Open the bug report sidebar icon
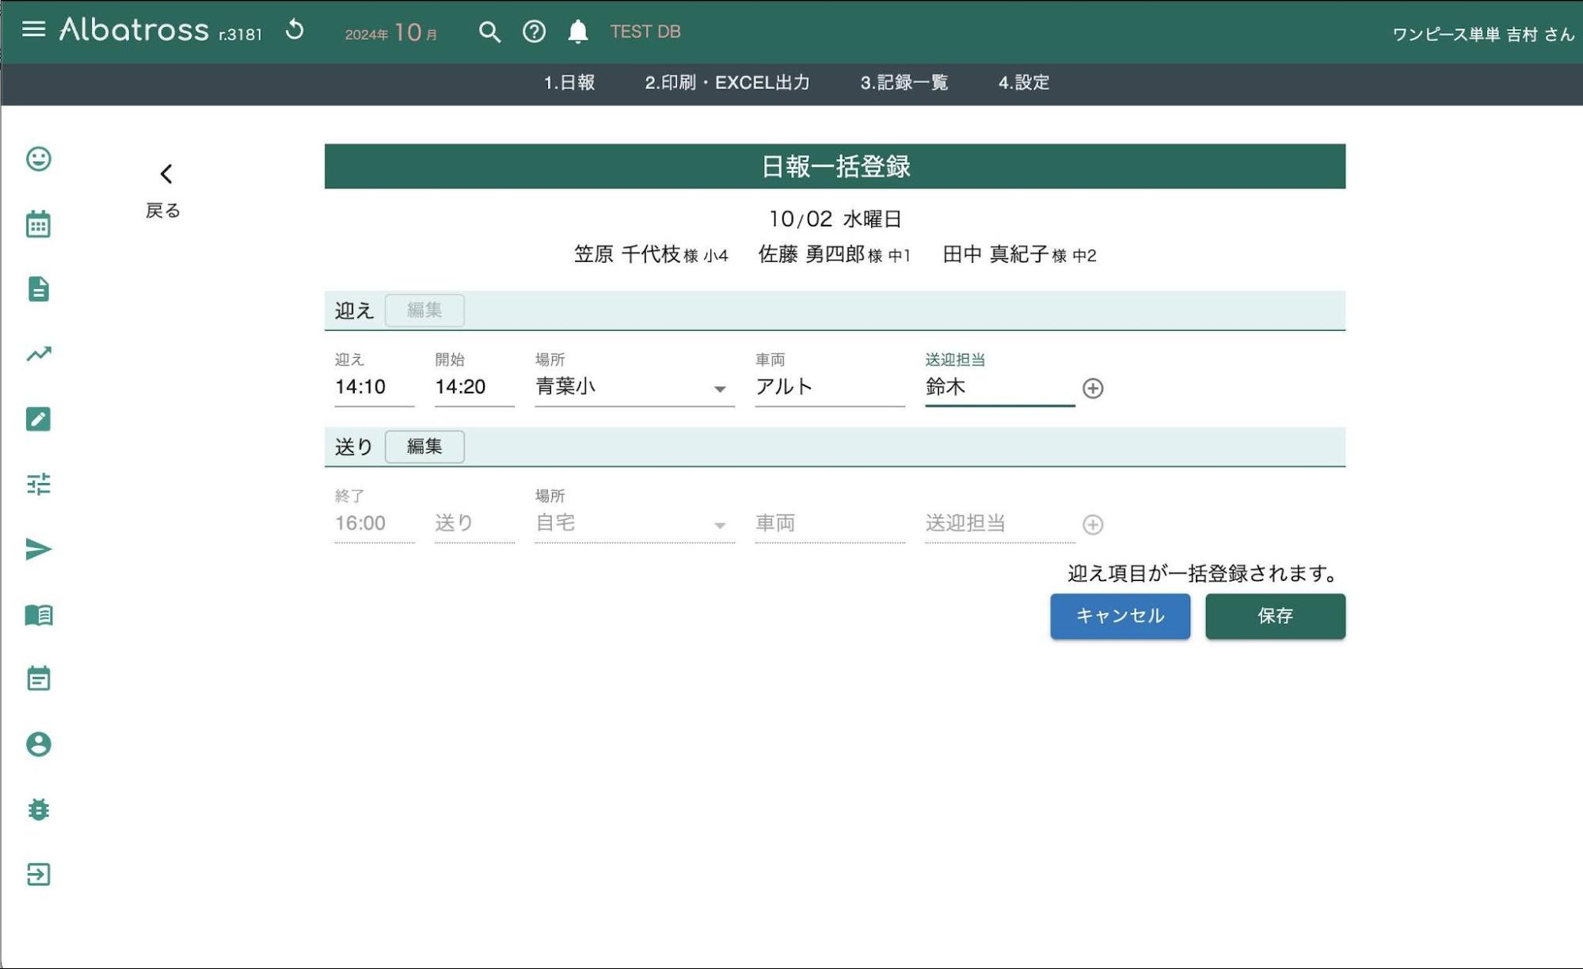The image size is (1583, 969). [38, 809]
